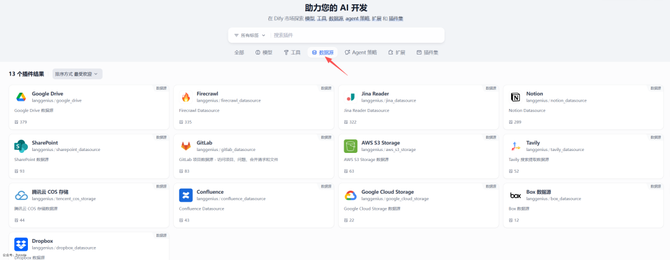Open the Dropbox plugin title
Screen dimensions: 670x260
(43, 241)
